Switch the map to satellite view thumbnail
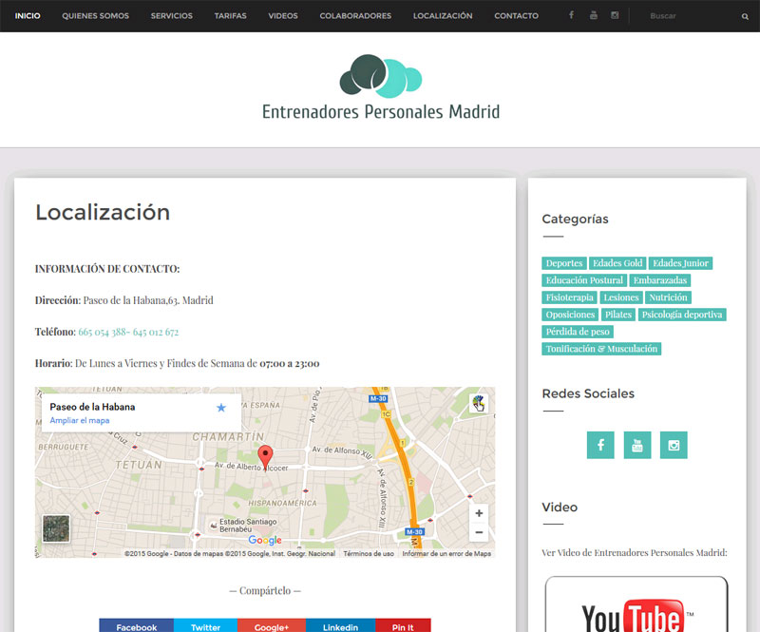The height and width of the screenshot is (632, 760). tap(56, 529)
